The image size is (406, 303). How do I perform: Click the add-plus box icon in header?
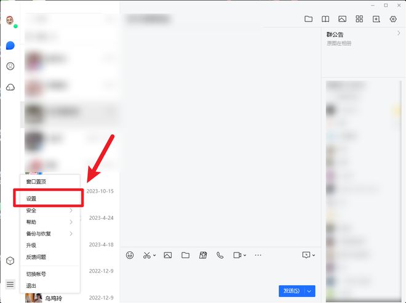tap(376, 19)
